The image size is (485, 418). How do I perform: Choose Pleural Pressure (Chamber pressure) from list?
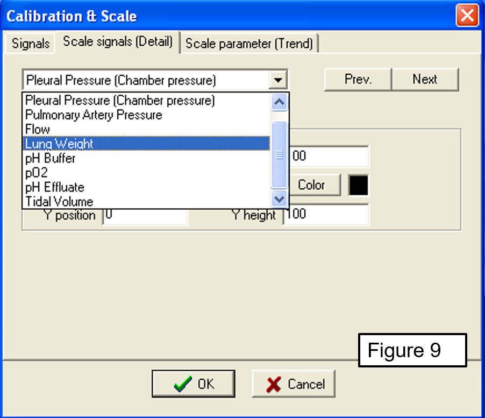click(x=120, y=101)
